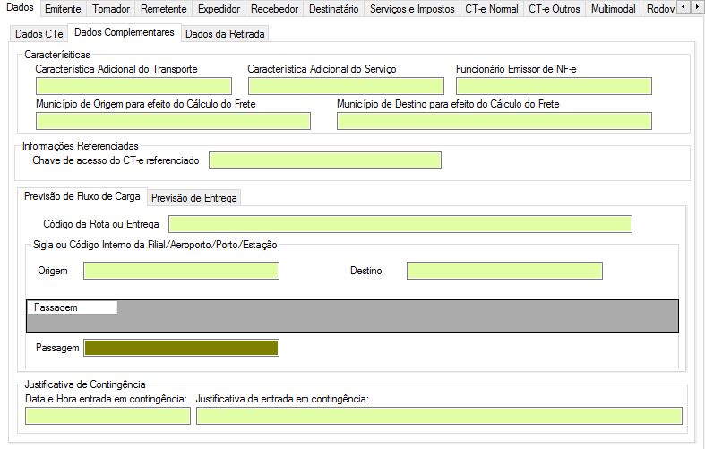
Task: Focus the Destino field
Action: (x=504, y=271)
